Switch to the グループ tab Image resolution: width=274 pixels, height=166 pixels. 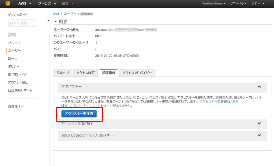(x=63, y=73)
